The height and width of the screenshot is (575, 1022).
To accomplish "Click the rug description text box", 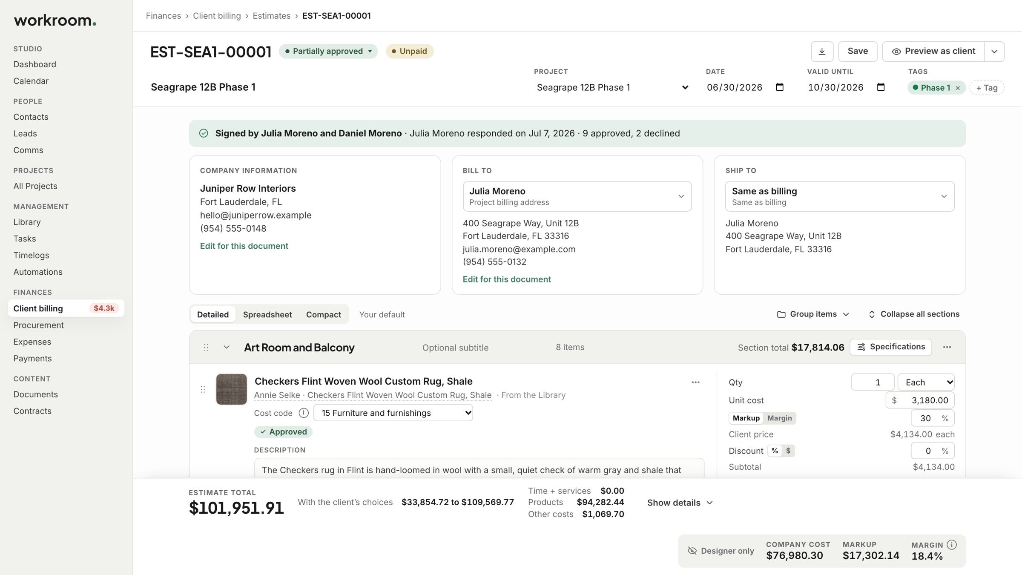I will point(479,468).
